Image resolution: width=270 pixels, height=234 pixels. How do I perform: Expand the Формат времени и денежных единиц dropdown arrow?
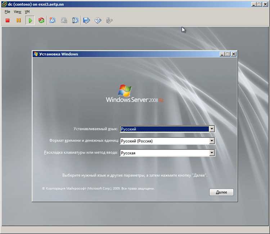pos(212,141)
